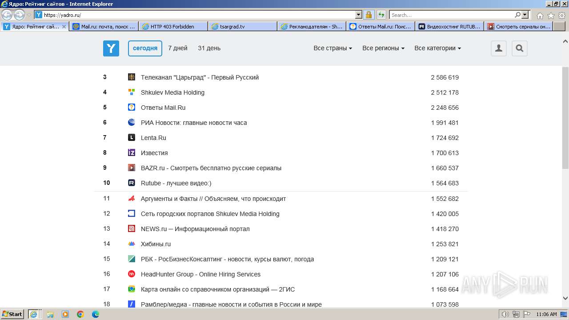
Task: Open Chrome from the taskbar
Action: (80, 314)
